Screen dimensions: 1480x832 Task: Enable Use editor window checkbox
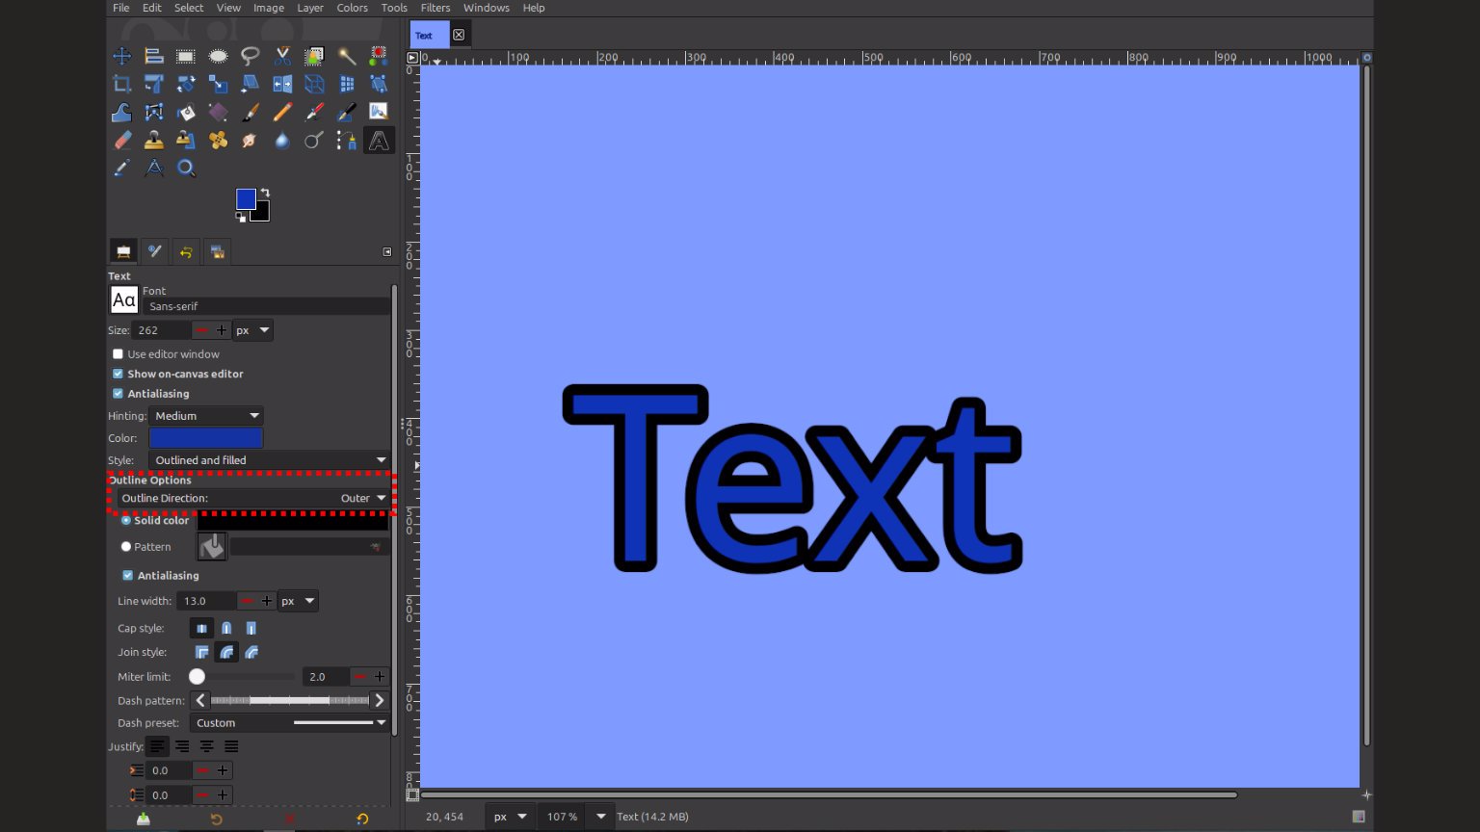119,354
